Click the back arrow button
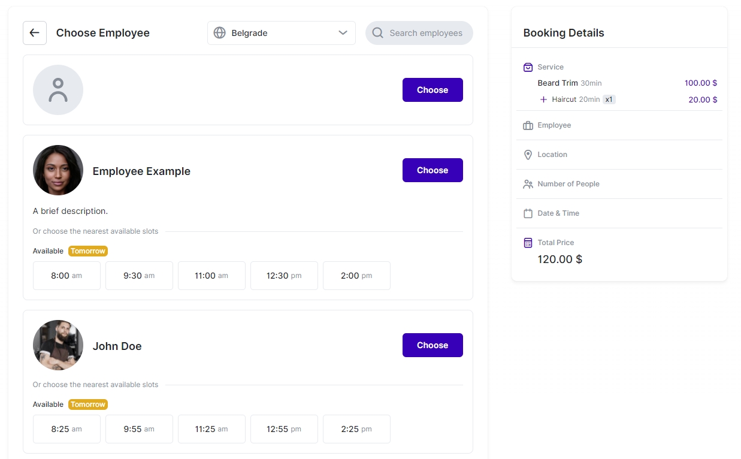The image size is (741, 459). click(x=35, y=33)
